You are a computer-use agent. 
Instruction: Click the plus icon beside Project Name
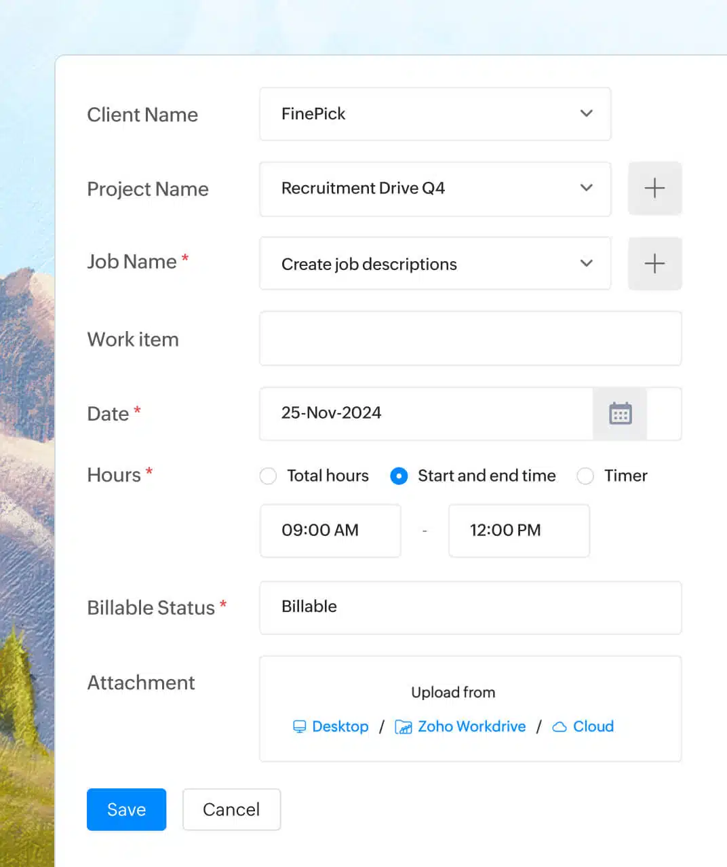654,188
